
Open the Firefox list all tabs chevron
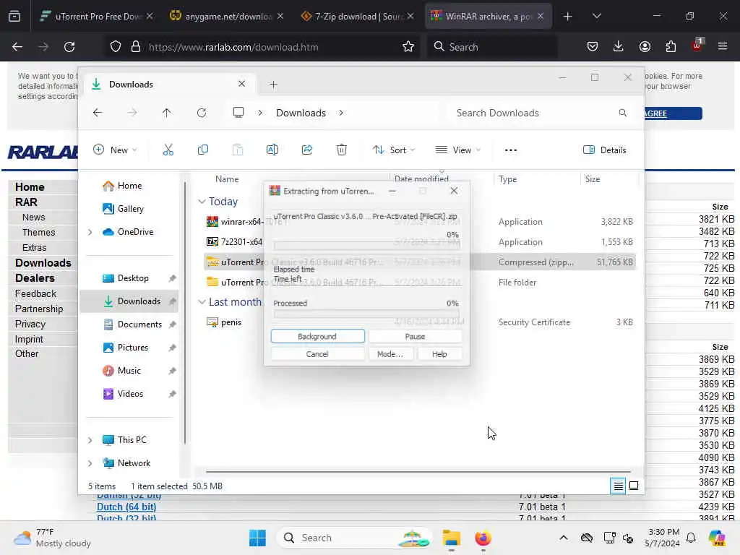pyautogui.click(x=596, y=16)
